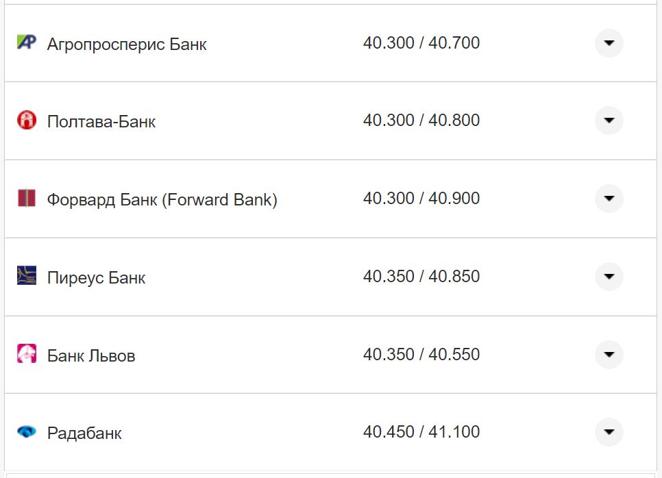Expand the Агропросперис Банк row details

coord(609,43)
